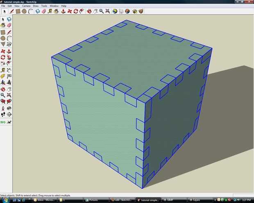Image resolution: width=254 pixels, height=203 pixels.
Task: Select the Polygon tool
Action: [x=3, y=44]
